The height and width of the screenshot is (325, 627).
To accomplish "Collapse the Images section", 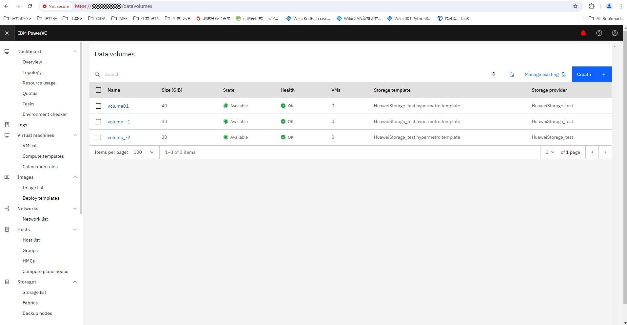I will [x=75, y=177].
